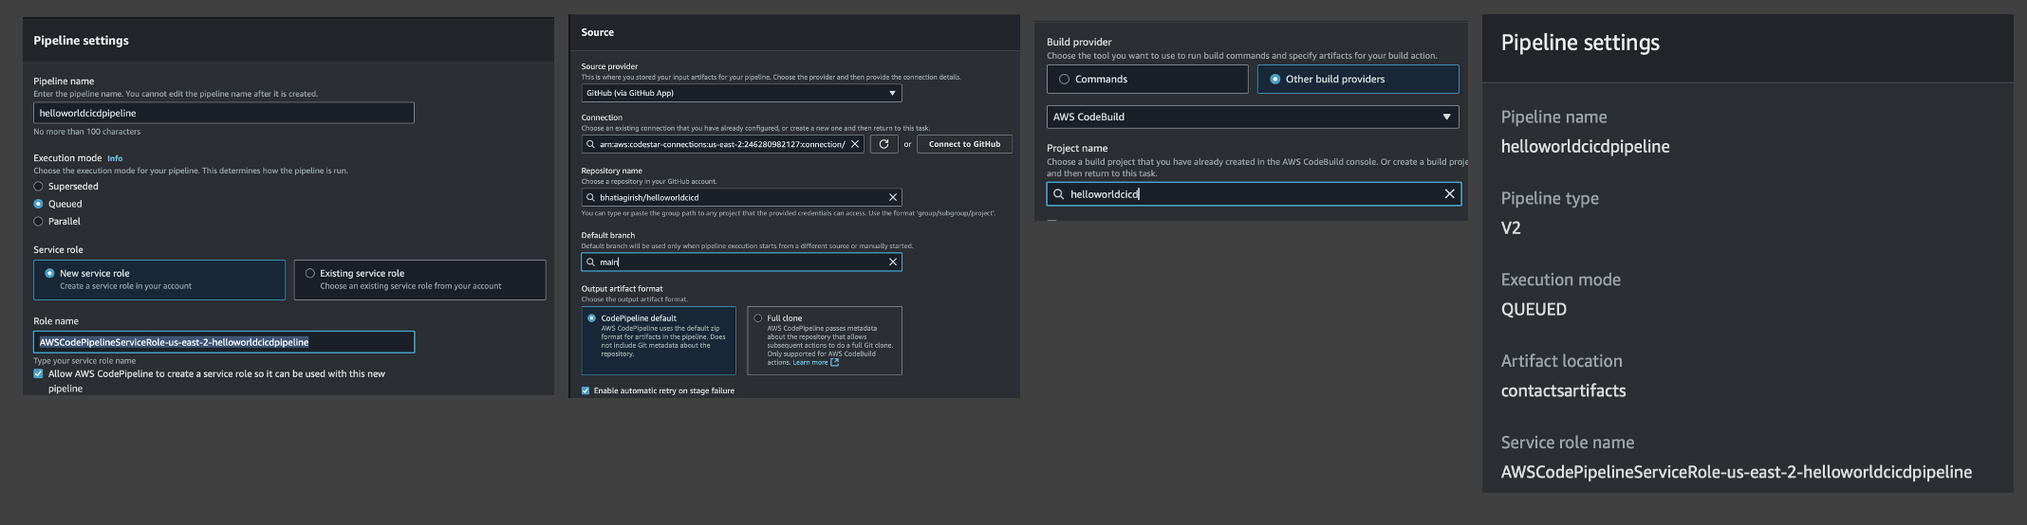
Task: Click Repository name input field
Action: (741, 197)
